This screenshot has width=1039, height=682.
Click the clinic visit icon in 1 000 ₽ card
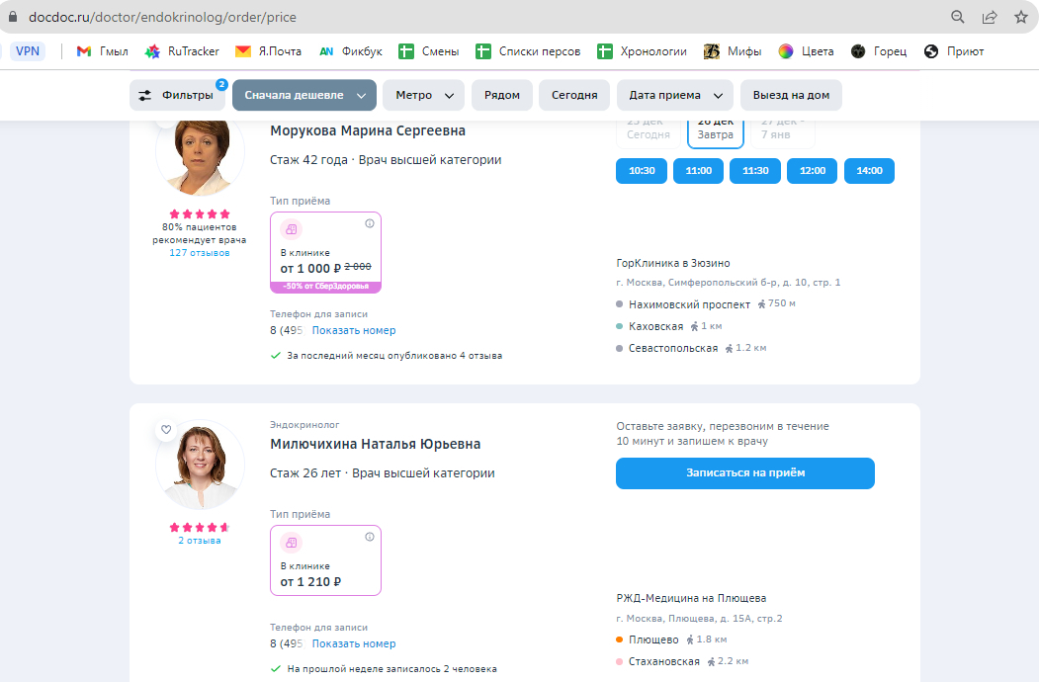point(291,229)
